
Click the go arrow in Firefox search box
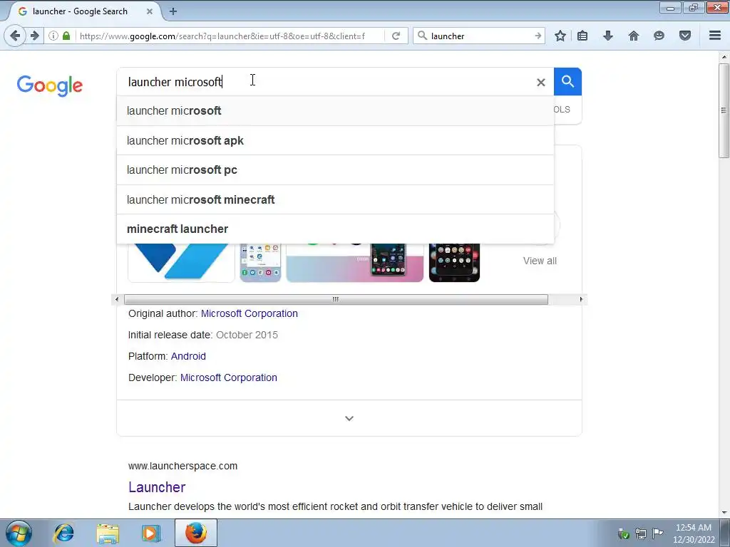click(538, 36)
